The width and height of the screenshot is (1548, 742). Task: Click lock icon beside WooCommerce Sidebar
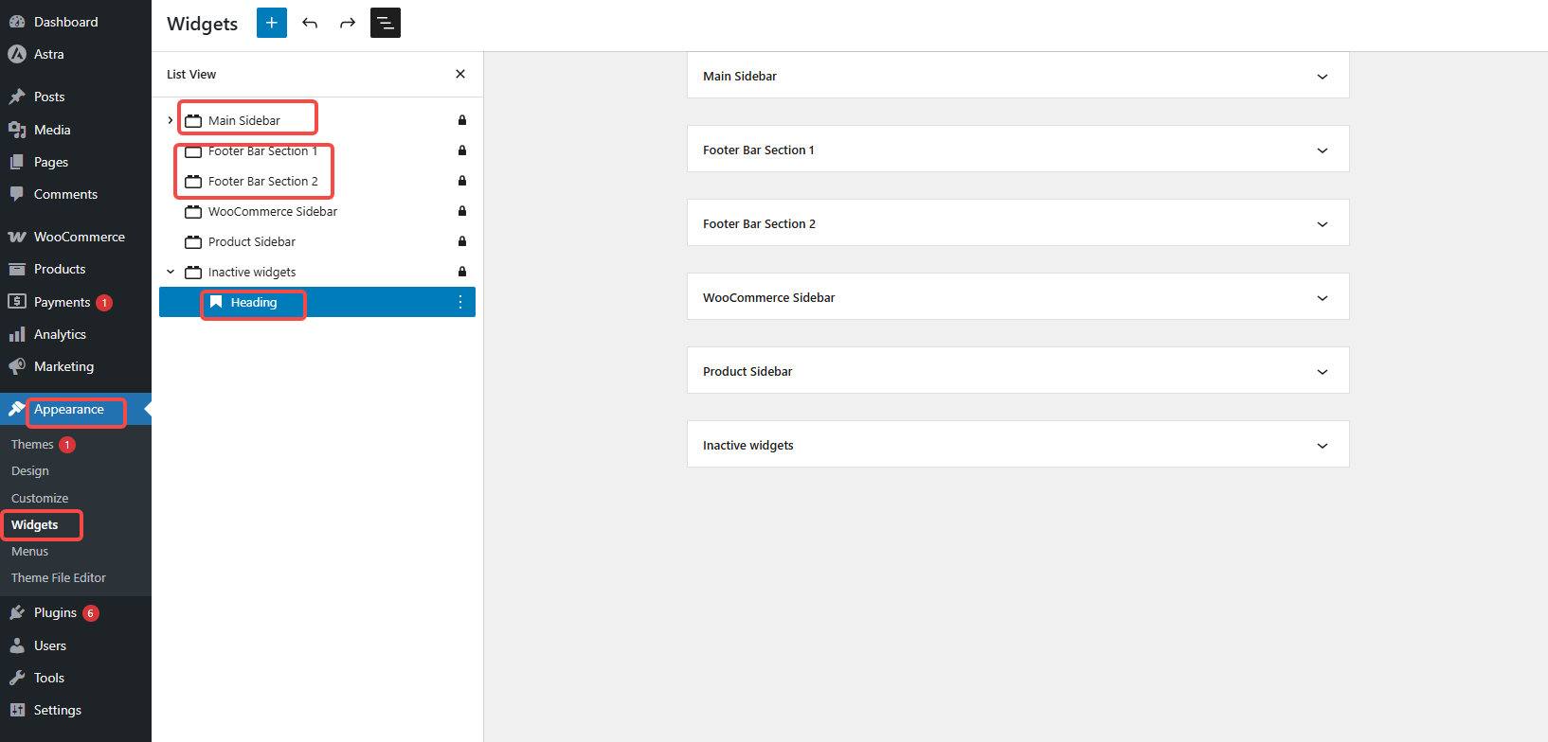pyautogui.click(x=462, y=211)
